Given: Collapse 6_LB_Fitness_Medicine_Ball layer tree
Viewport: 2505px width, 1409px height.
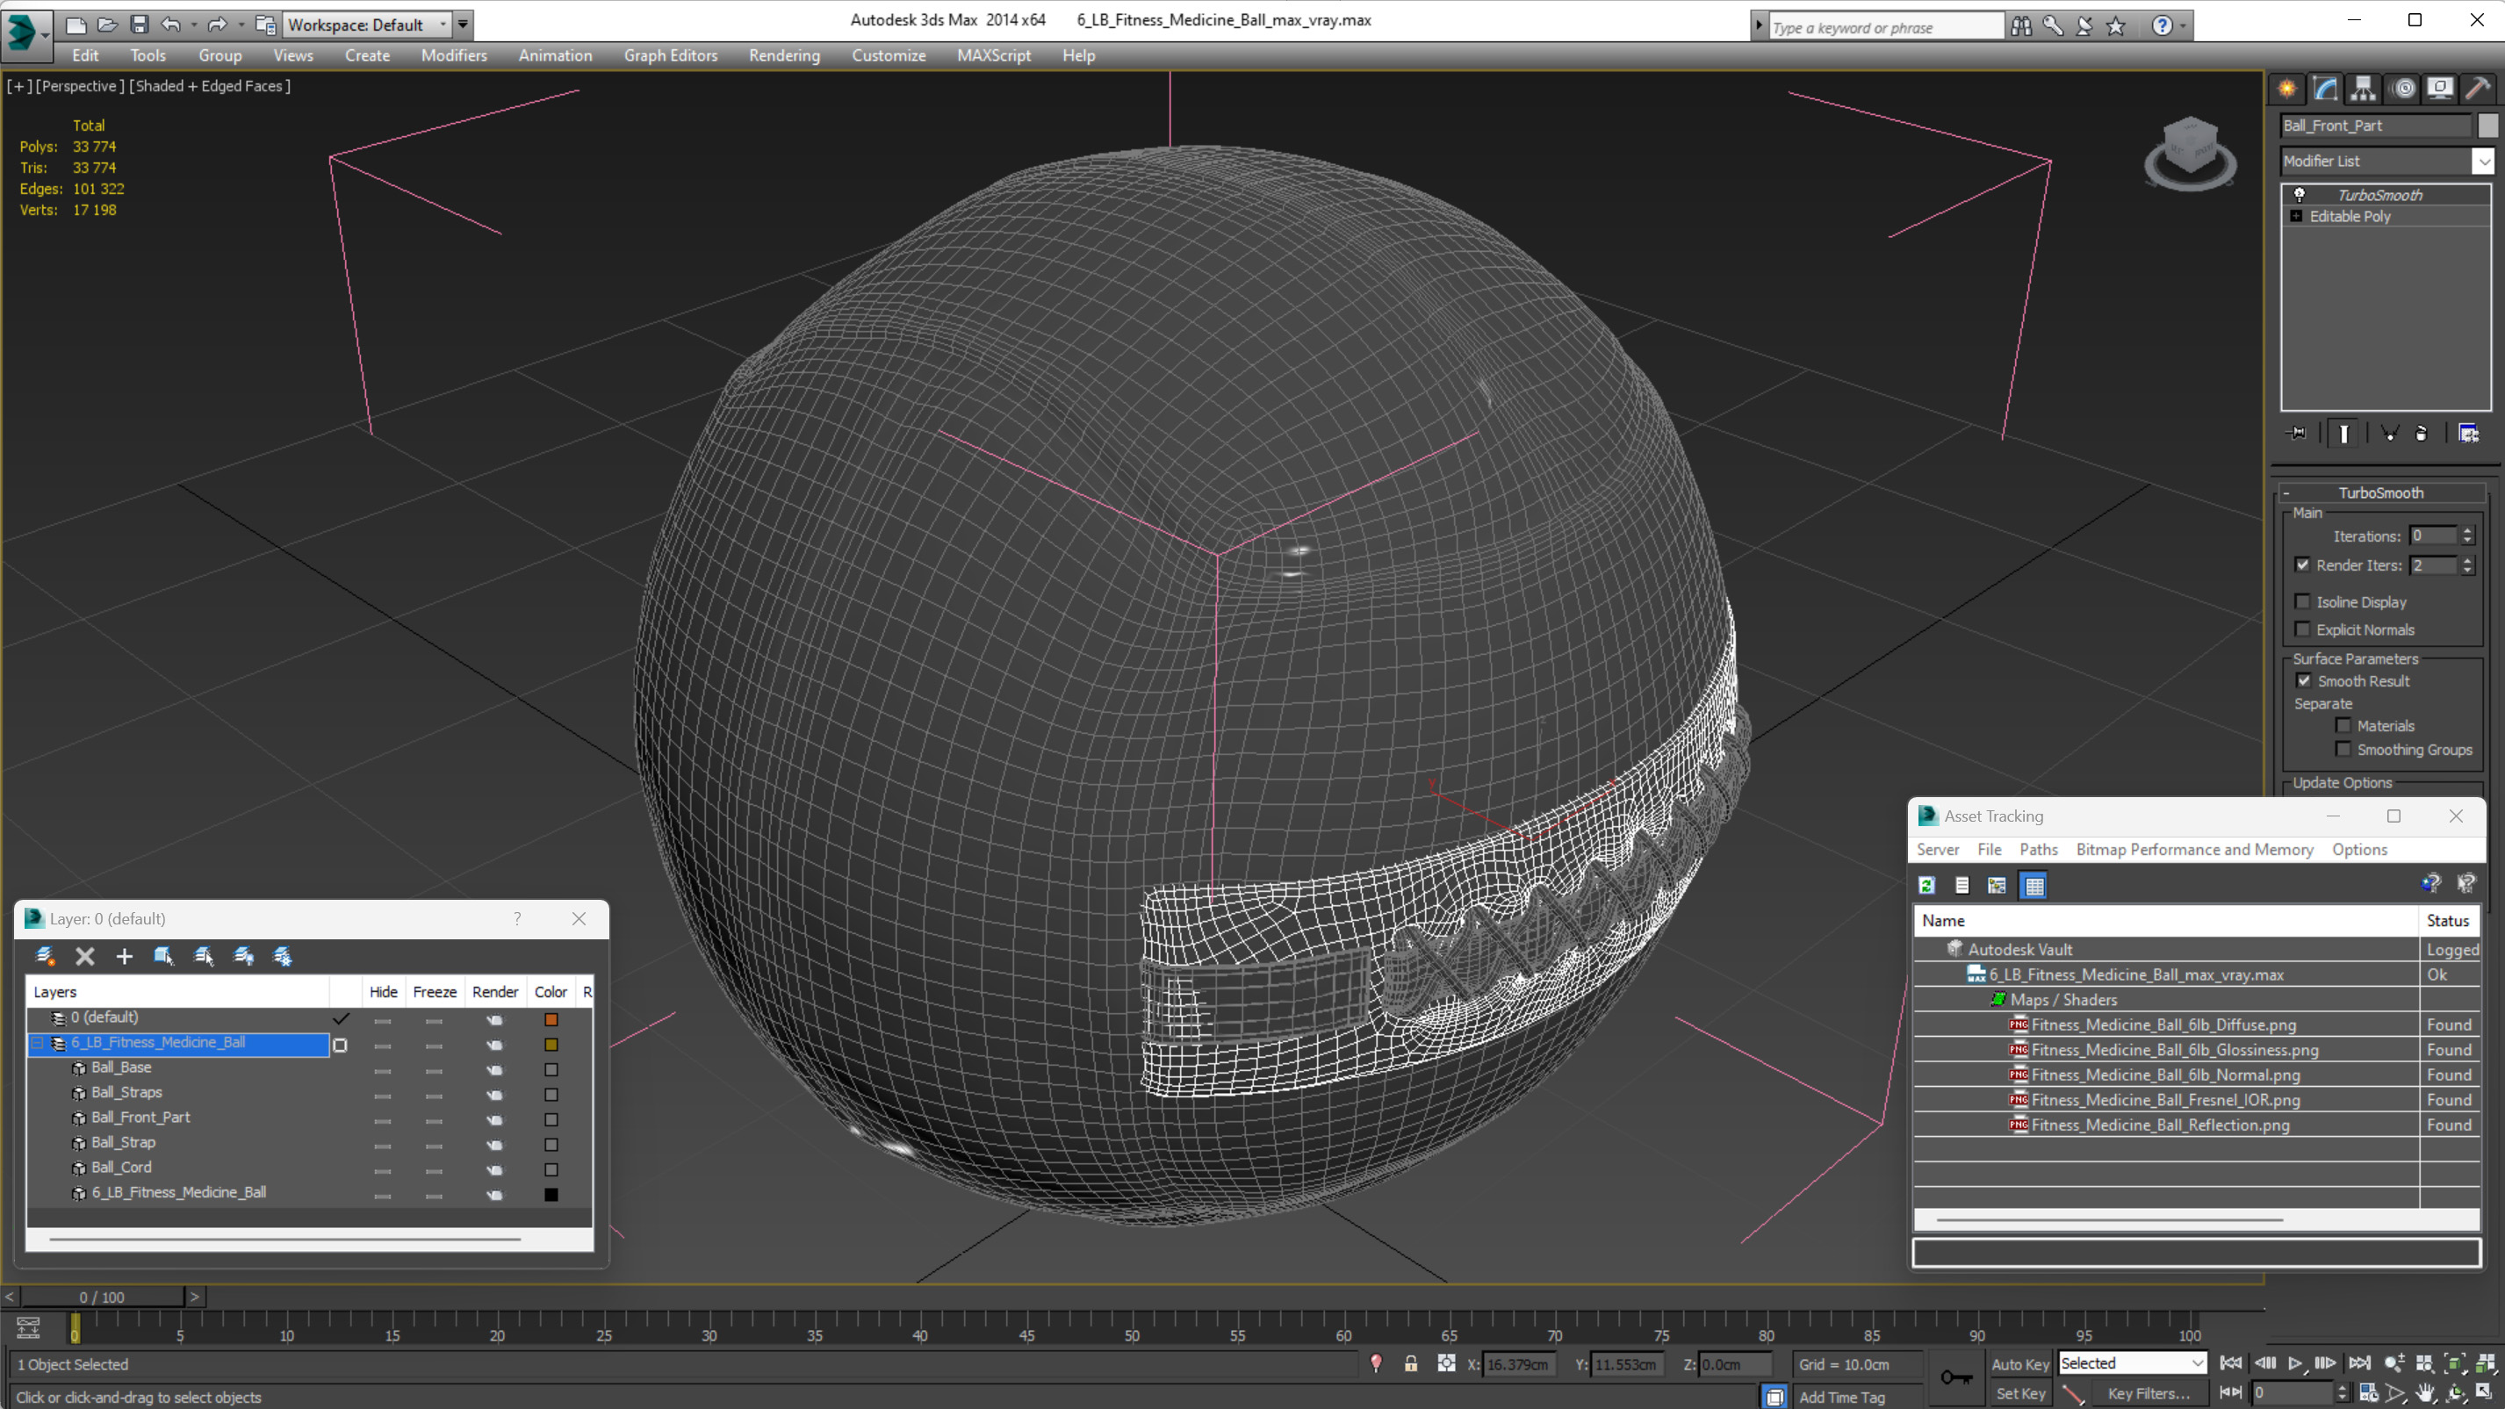Looking at the screenshot, I should tap(39, 1044).
